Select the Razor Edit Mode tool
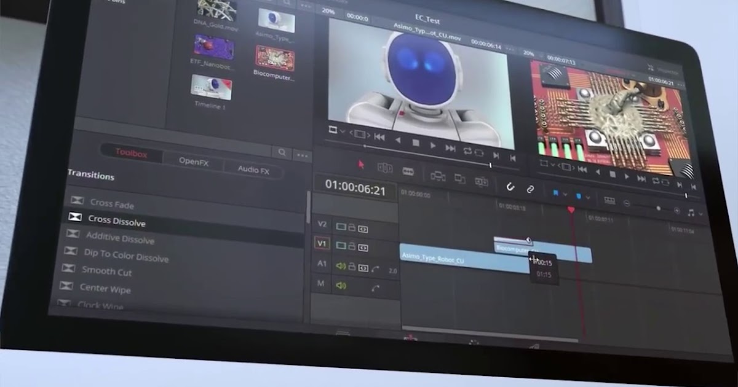This screenshot has width=738, height=387. click(408, 171)
